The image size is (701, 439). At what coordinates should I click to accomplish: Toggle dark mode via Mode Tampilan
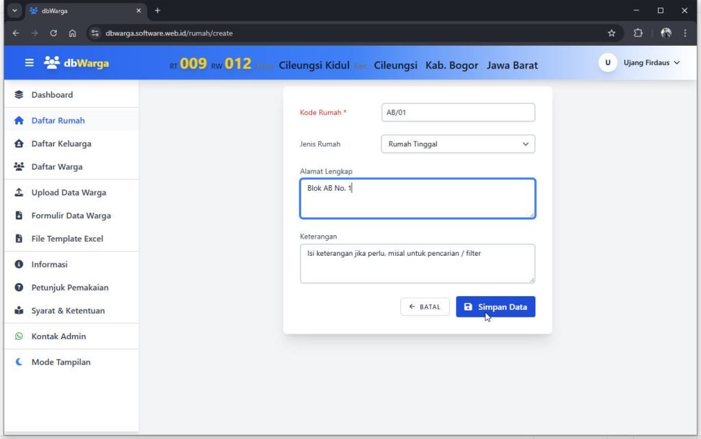click(x=60, y=362)
